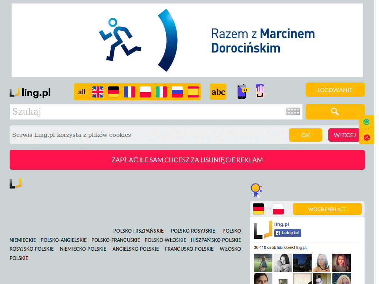Open the POLSKO-HISZPAŃSKIE dictionary link
The image size is (379, 284).
click(138, 231)
